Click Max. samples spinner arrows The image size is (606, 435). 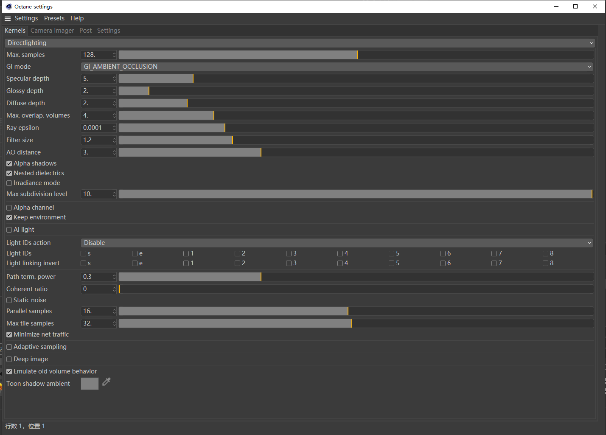(114, 55)
